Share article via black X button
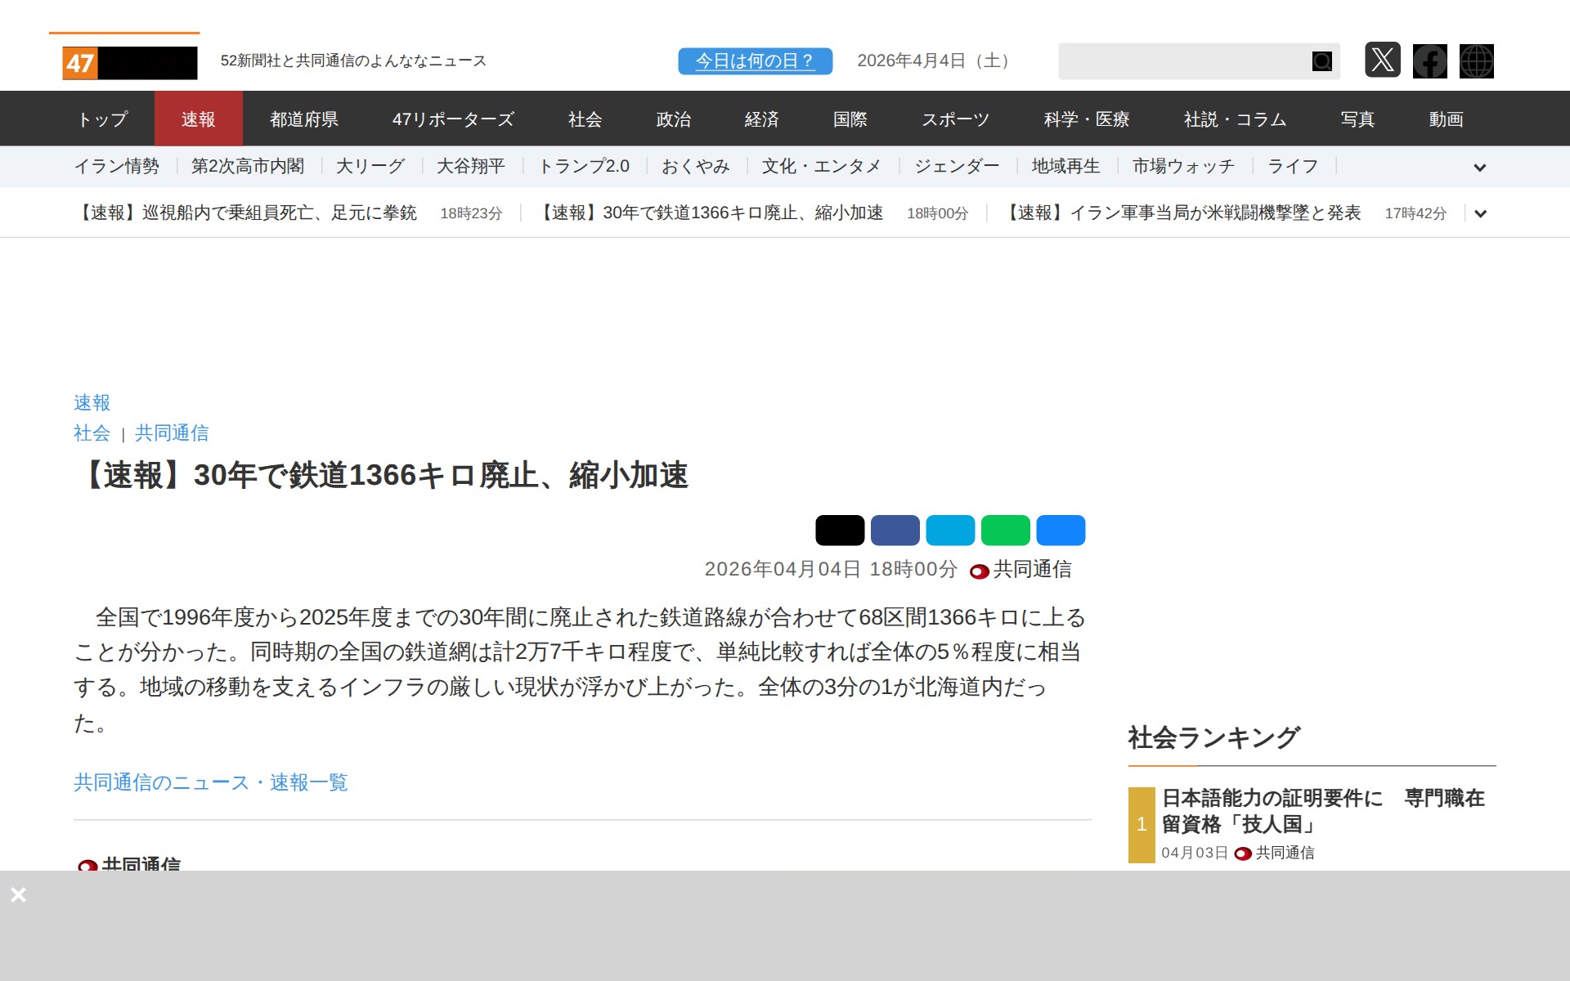The height and width of the screenshot is (981, 1570). 839,531
